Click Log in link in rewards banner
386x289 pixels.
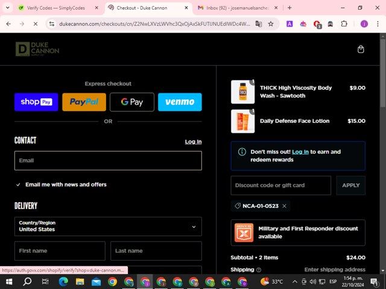coord(300,152)
